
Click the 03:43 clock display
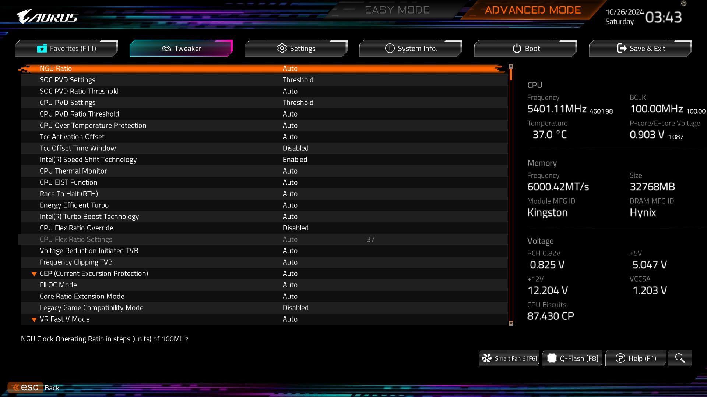664,17
